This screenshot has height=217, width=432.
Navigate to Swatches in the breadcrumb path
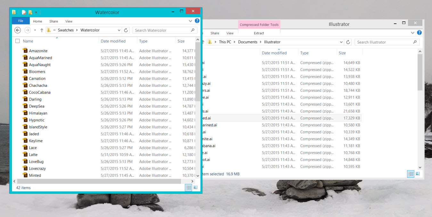coord(66,30)
